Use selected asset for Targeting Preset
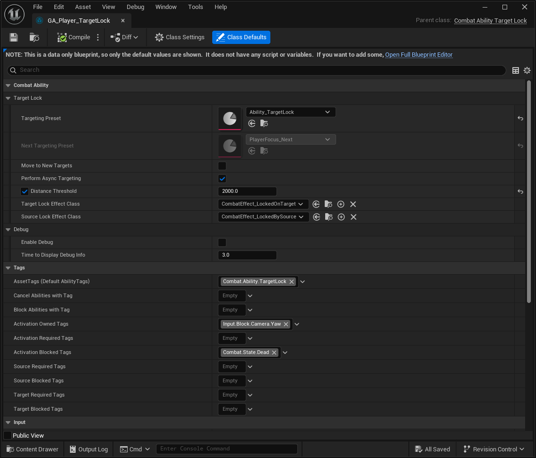Viewport: 536px width, 458px height. pyautogui.click(x=252, y=123)
